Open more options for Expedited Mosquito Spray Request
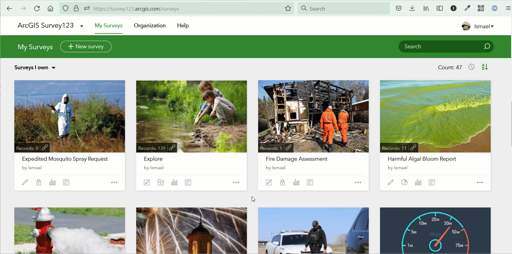This screenshot has height=254, width=512. click(114, 183)
